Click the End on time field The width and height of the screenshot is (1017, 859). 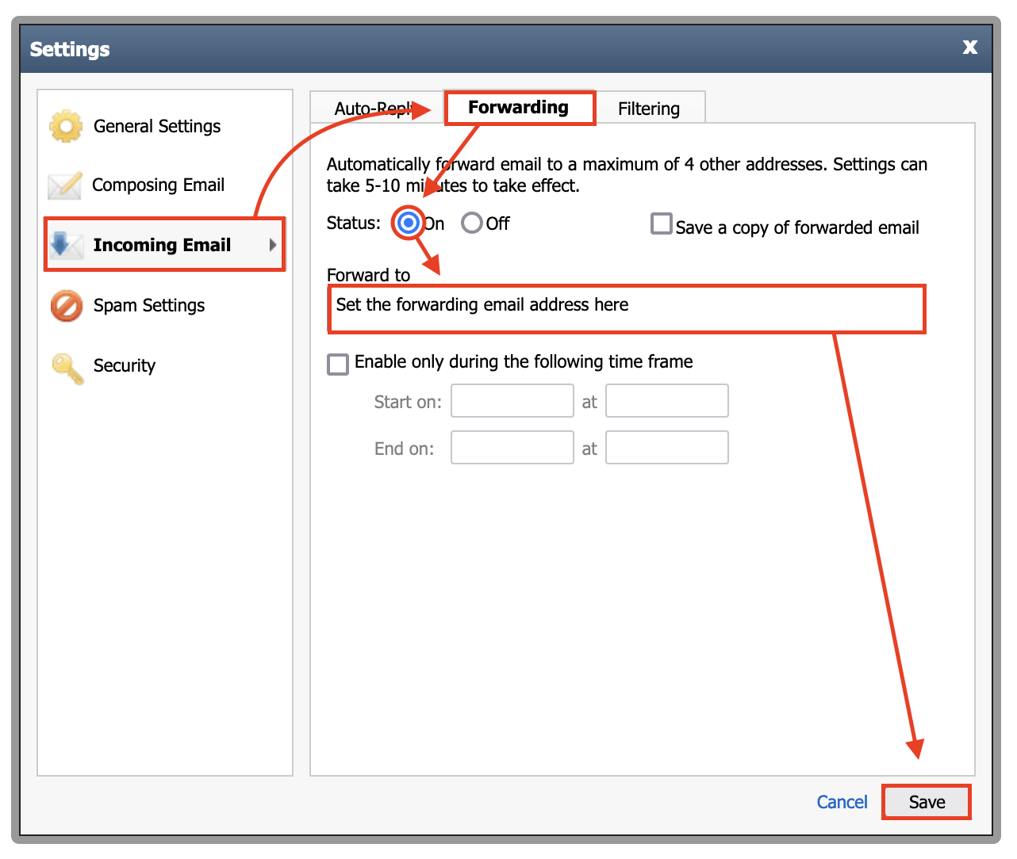tap(667, 448)
